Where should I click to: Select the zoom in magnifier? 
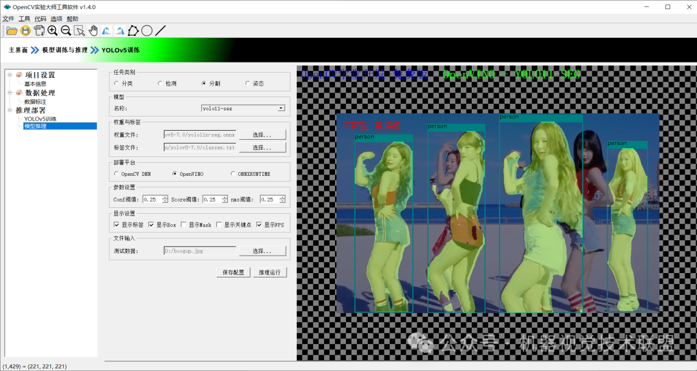[52, 31]
